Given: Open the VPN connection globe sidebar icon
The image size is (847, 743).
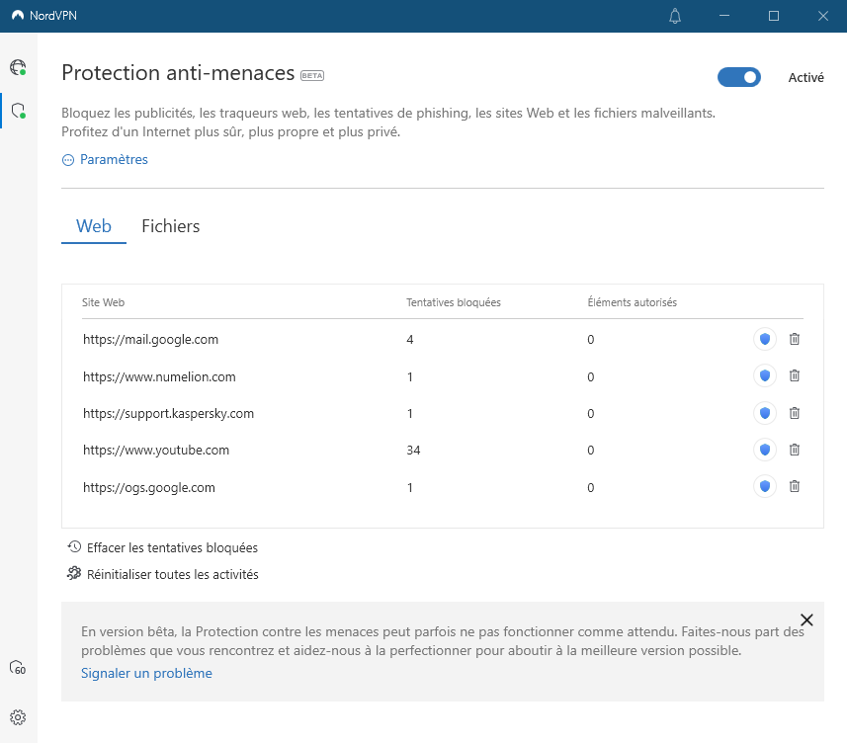Looking at the screenshot, I should (18, 67).
